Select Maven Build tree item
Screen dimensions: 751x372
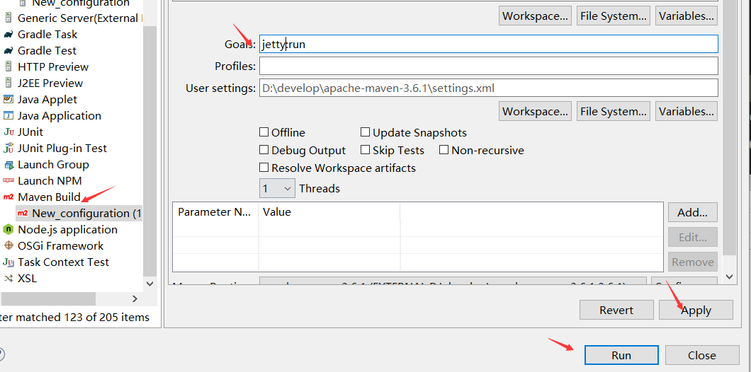(49, 197)
